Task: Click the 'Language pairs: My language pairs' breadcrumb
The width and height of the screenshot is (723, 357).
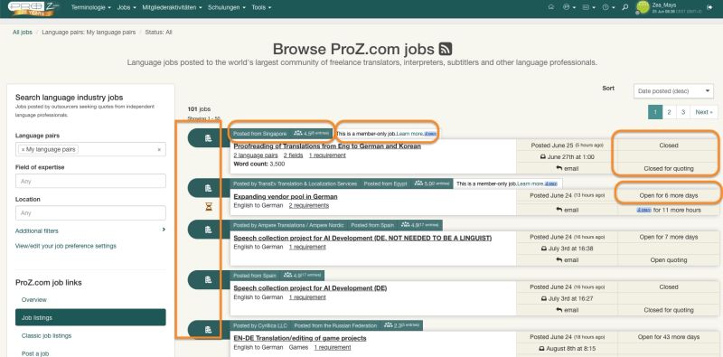Action: click(89, 33)
